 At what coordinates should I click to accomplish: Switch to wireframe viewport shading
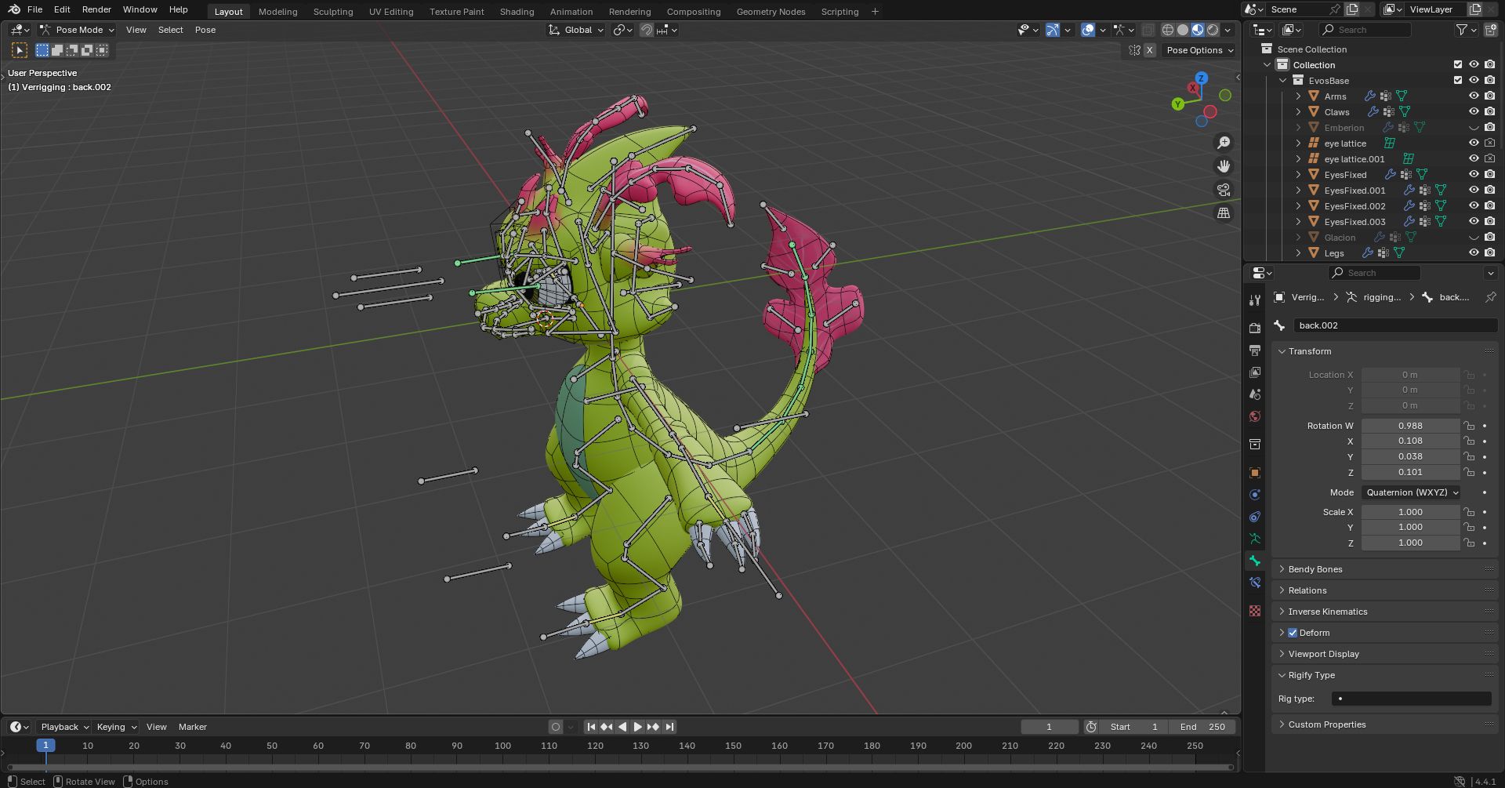(1167, 30)
